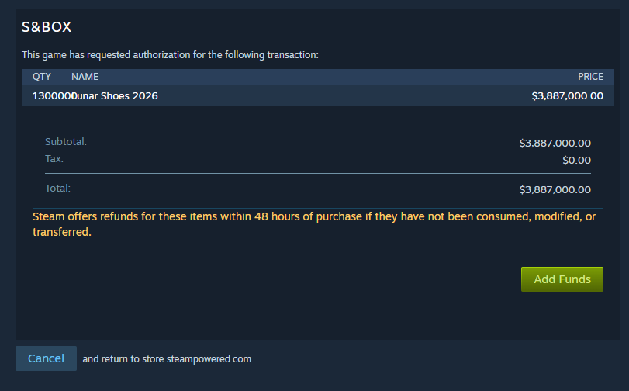Click the word transferred in refund notice
Screen dimensions: 629x391
point(62,232)
